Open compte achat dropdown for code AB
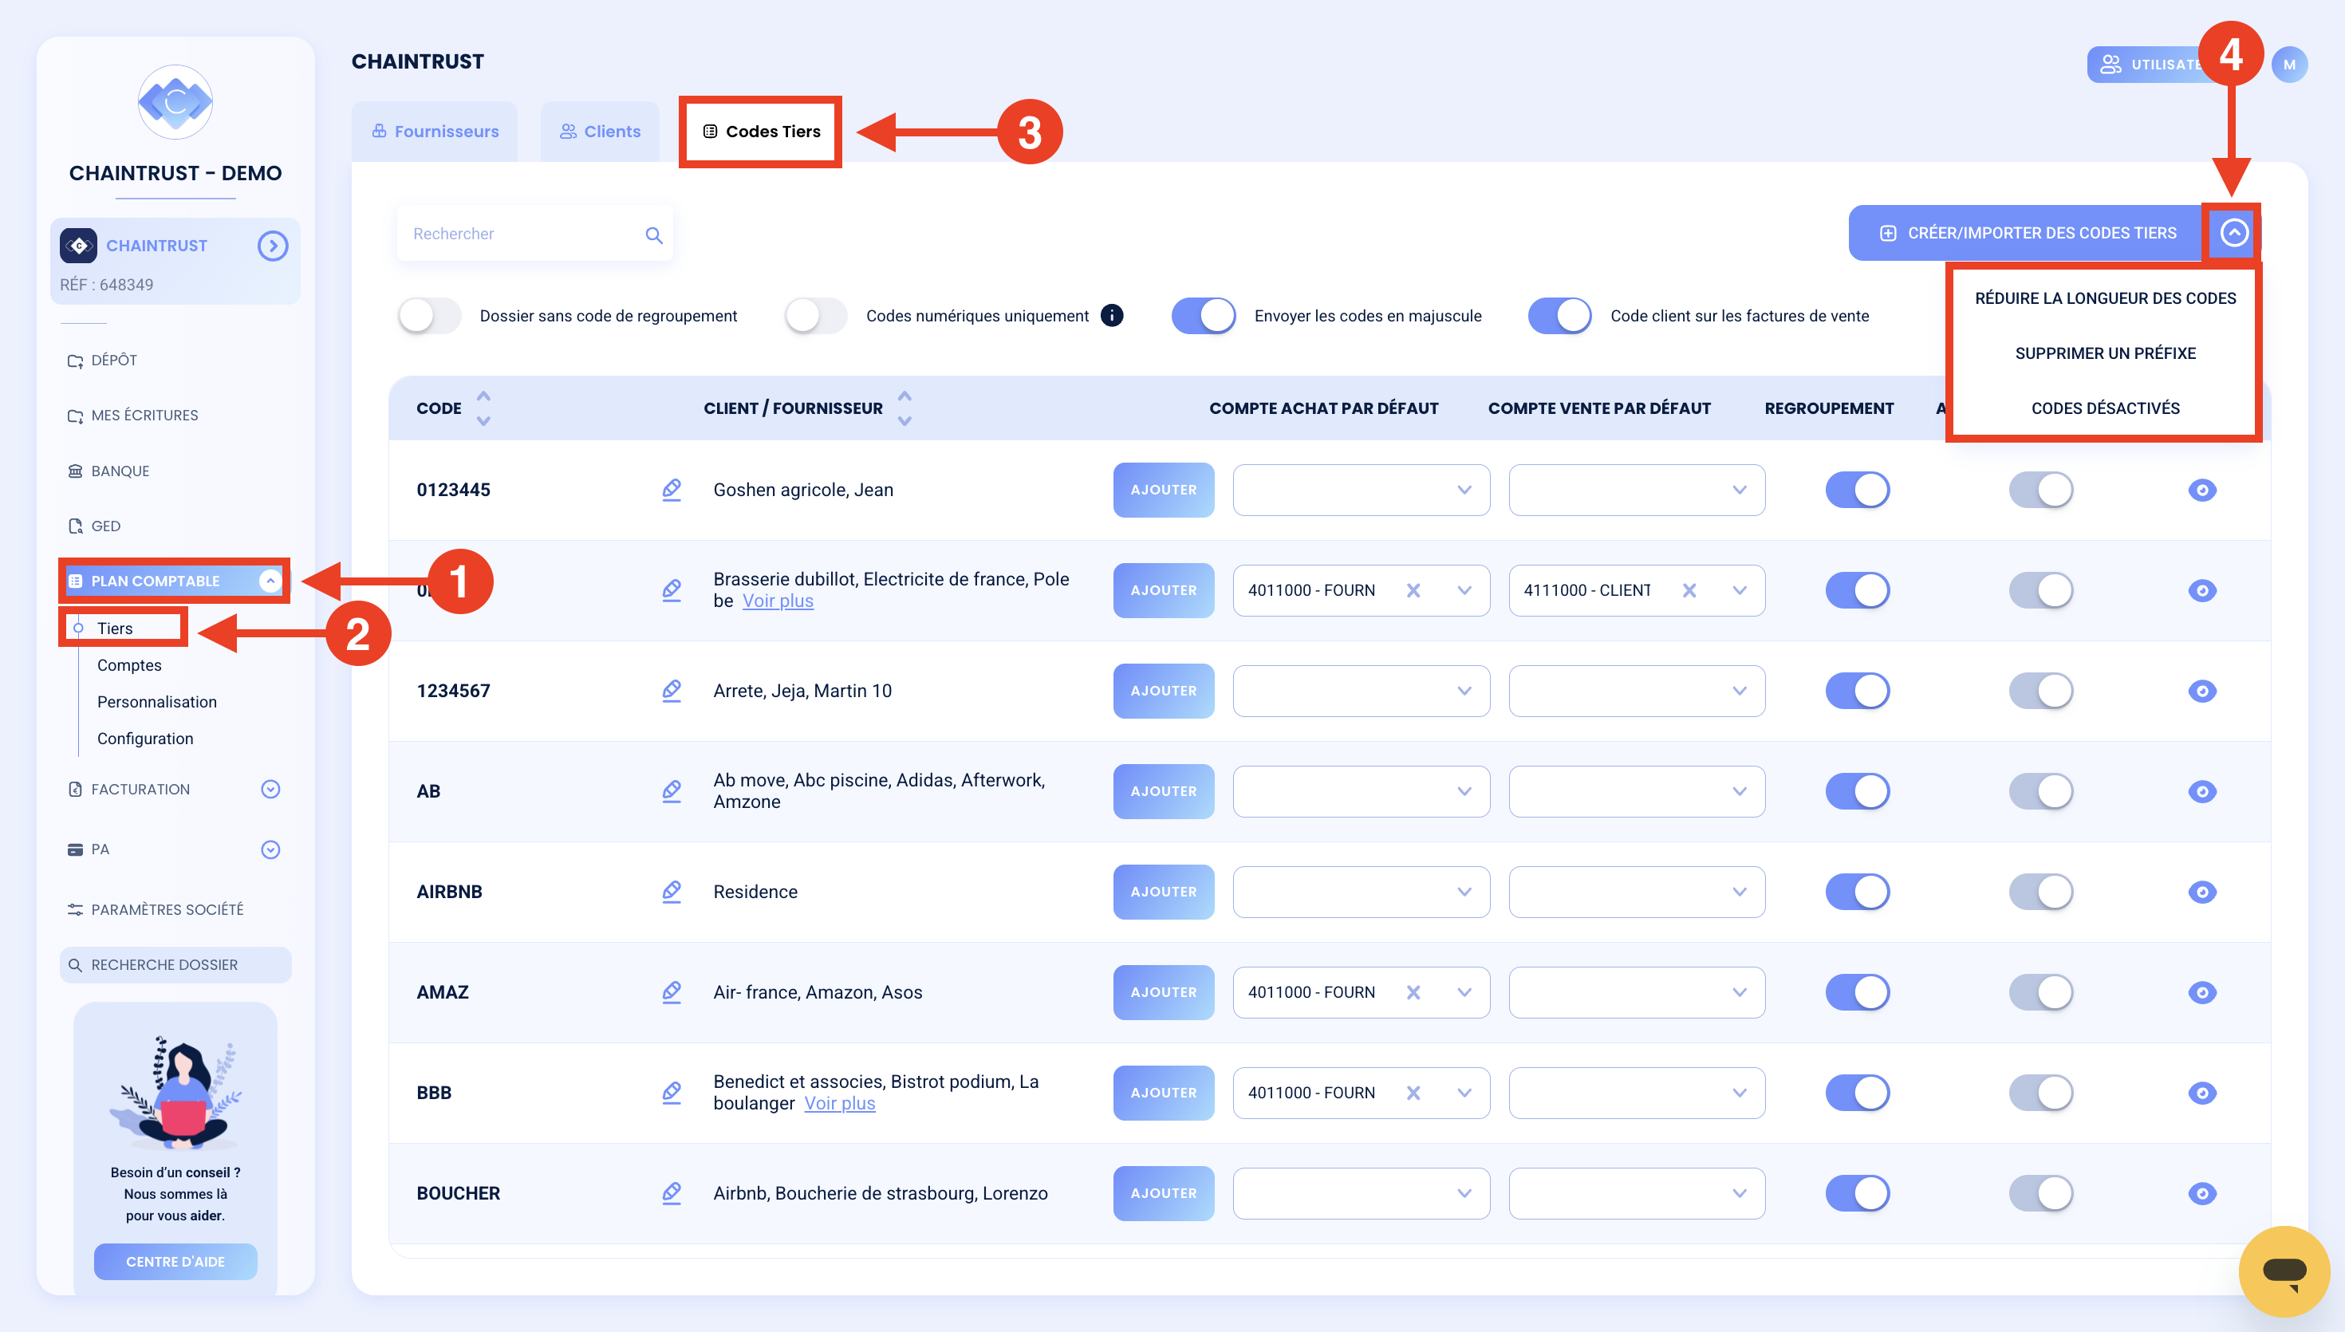2345x1332 pixels. tap(1361, 791)
